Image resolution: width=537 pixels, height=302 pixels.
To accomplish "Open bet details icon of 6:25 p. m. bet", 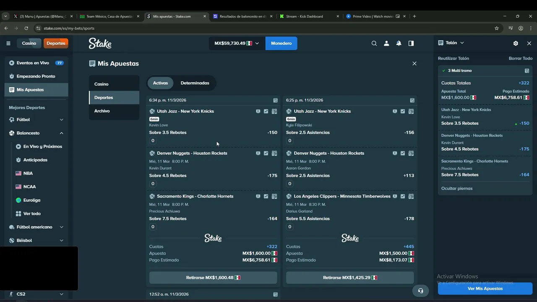I will [412, 100].
